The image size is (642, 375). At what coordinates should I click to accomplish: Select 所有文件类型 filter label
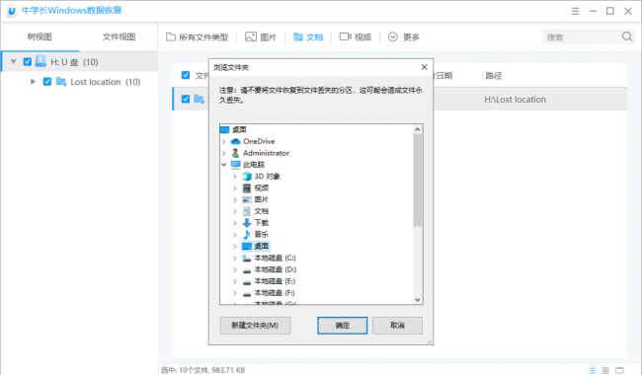[x=203, y=37]
